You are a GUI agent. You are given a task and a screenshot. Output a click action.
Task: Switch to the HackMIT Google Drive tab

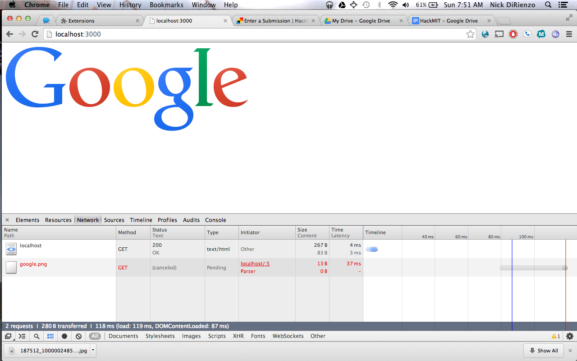pos(452,21)
